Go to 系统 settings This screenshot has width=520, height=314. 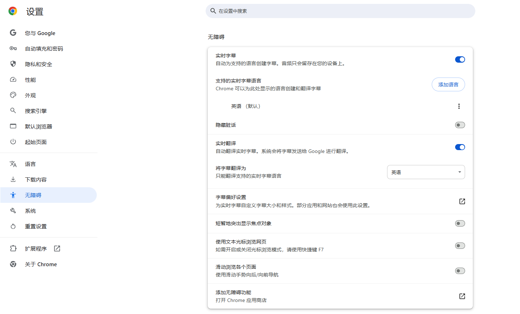(49, 211)
